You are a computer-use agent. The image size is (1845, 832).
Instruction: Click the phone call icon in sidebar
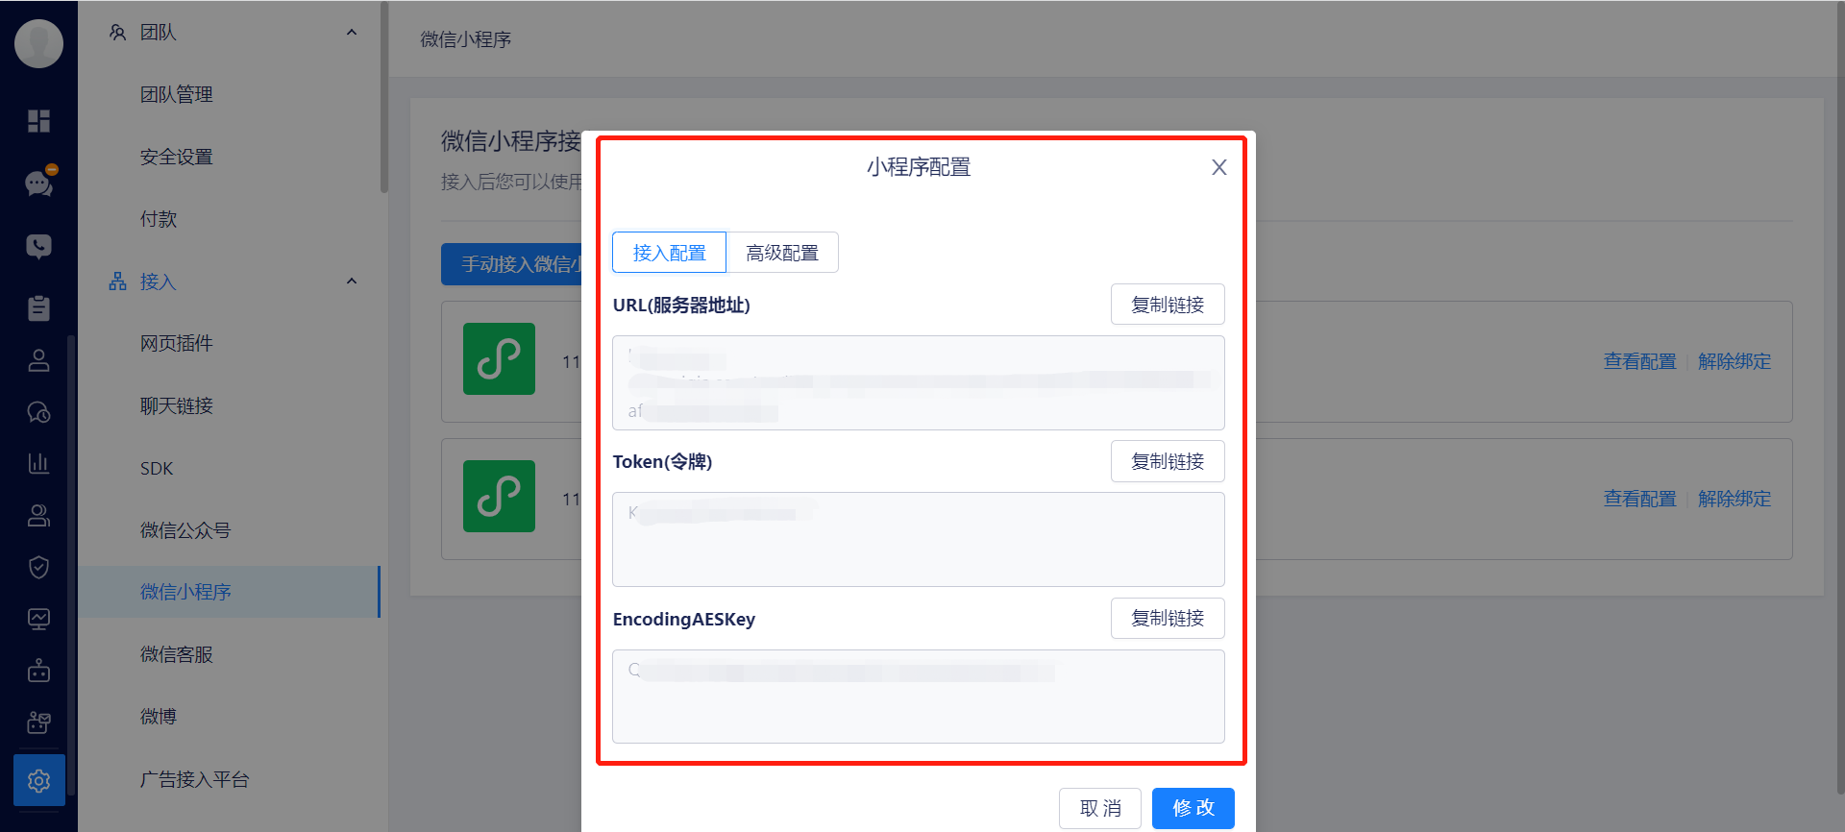coord(38,246)
